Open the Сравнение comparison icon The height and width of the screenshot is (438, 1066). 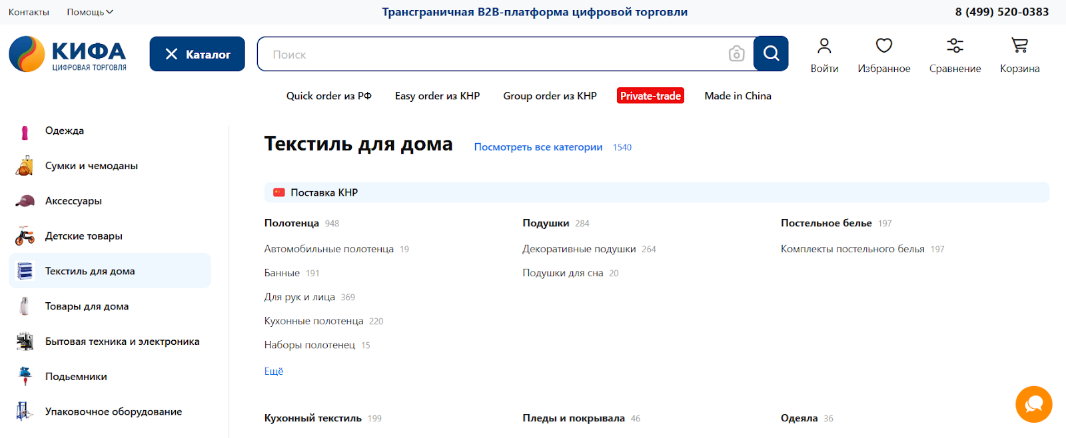tap(955, 46)
